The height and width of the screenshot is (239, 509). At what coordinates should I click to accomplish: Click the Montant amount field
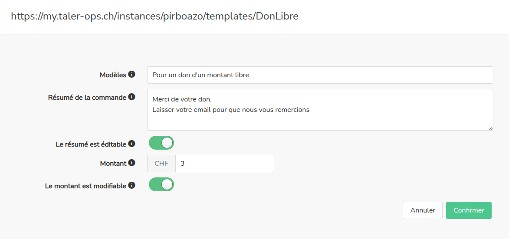pos(224,164)
